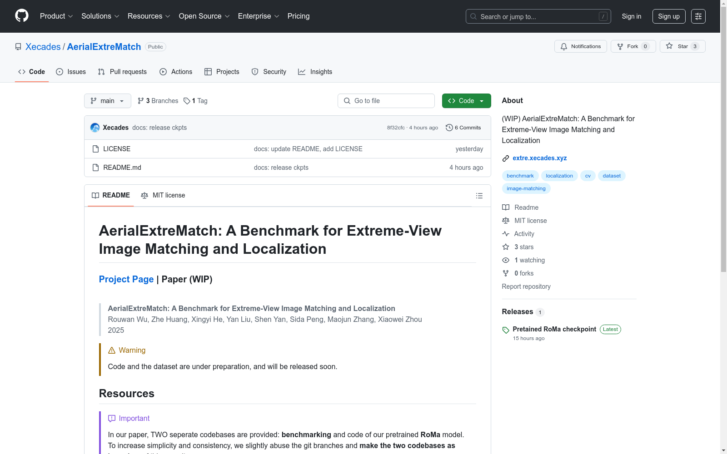Click the Search or jump to field
Image resolution: width=727 pixels, height=454 pixels.
pos(538,16)
